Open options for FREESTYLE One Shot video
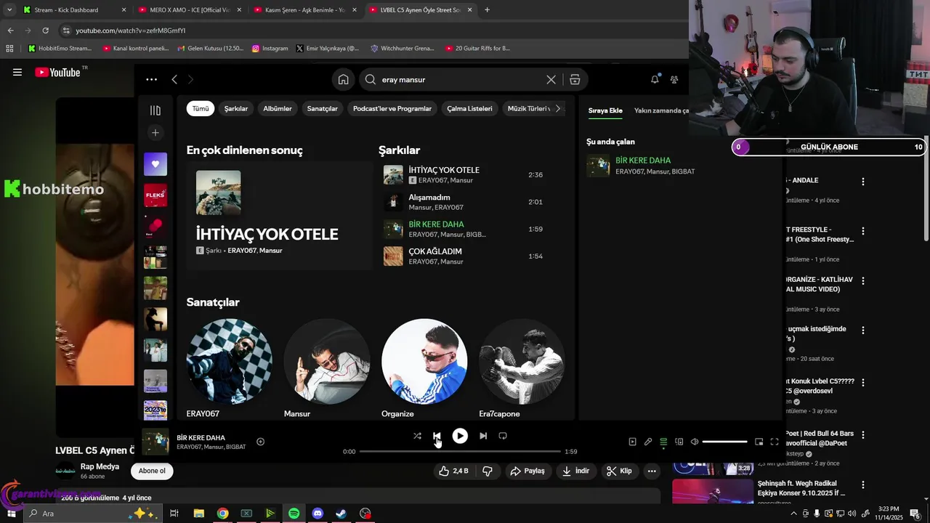 coord(863,231)
